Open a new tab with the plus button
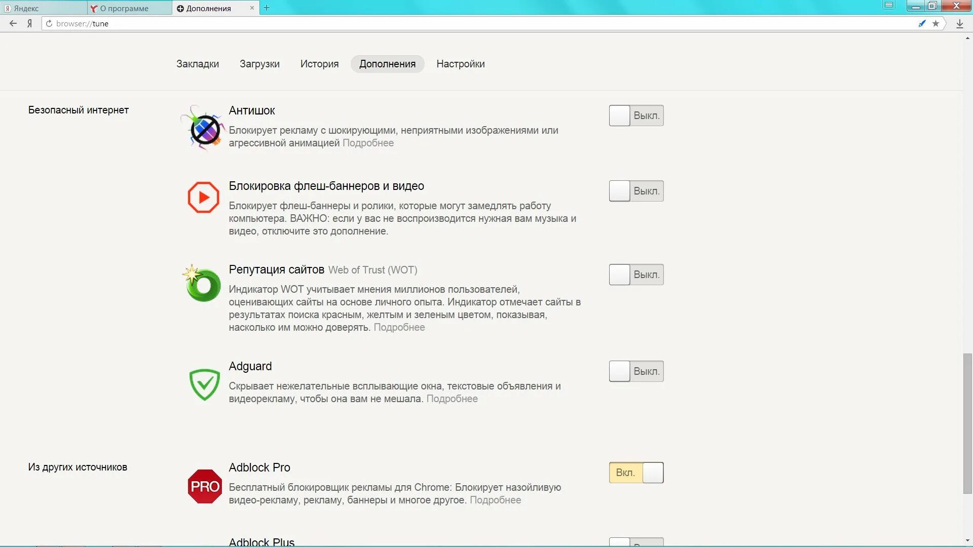The height and width of the screenshot is (547, 973). (x=267, y=8)
